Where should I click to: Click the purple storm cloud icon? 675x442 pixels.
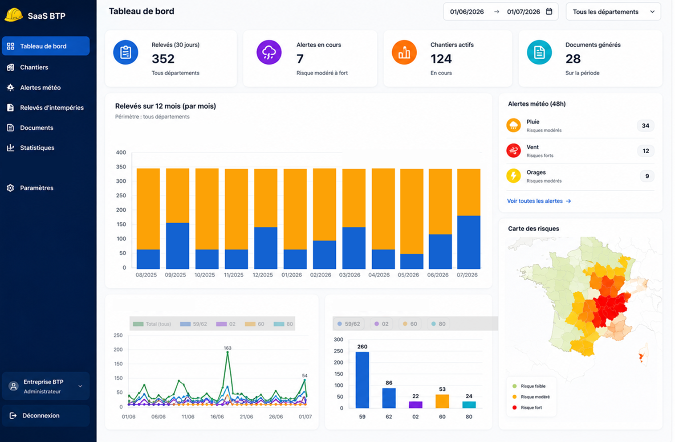(x=269, y=52)
